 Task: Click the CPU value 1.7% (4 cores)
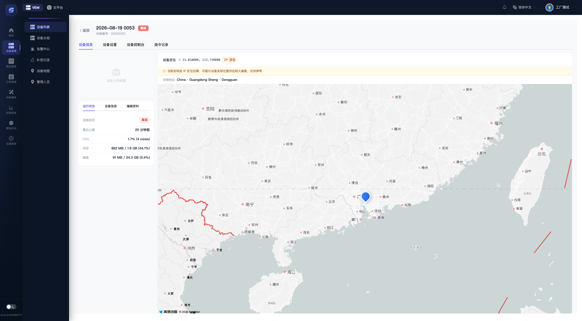139,139
